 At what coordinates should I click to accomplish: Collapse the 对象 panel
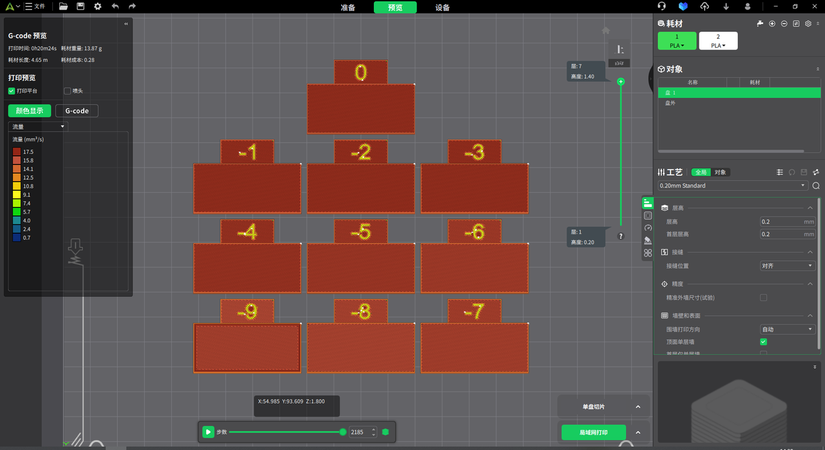(817, 69)
